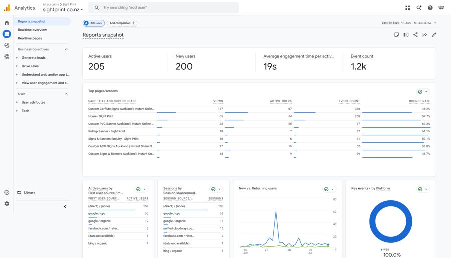The height and width of the screenshot is (258, 451).
Task: Click Top pages card green check status
Action: [x=420, y=92]
